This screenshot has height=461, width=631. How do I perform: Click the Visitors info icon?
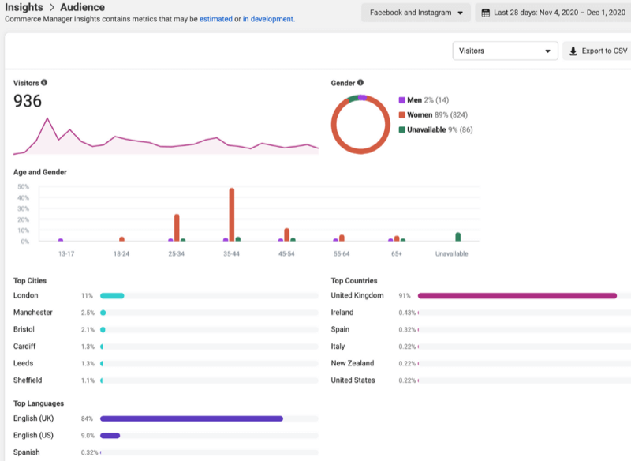(x=44, y=83)
